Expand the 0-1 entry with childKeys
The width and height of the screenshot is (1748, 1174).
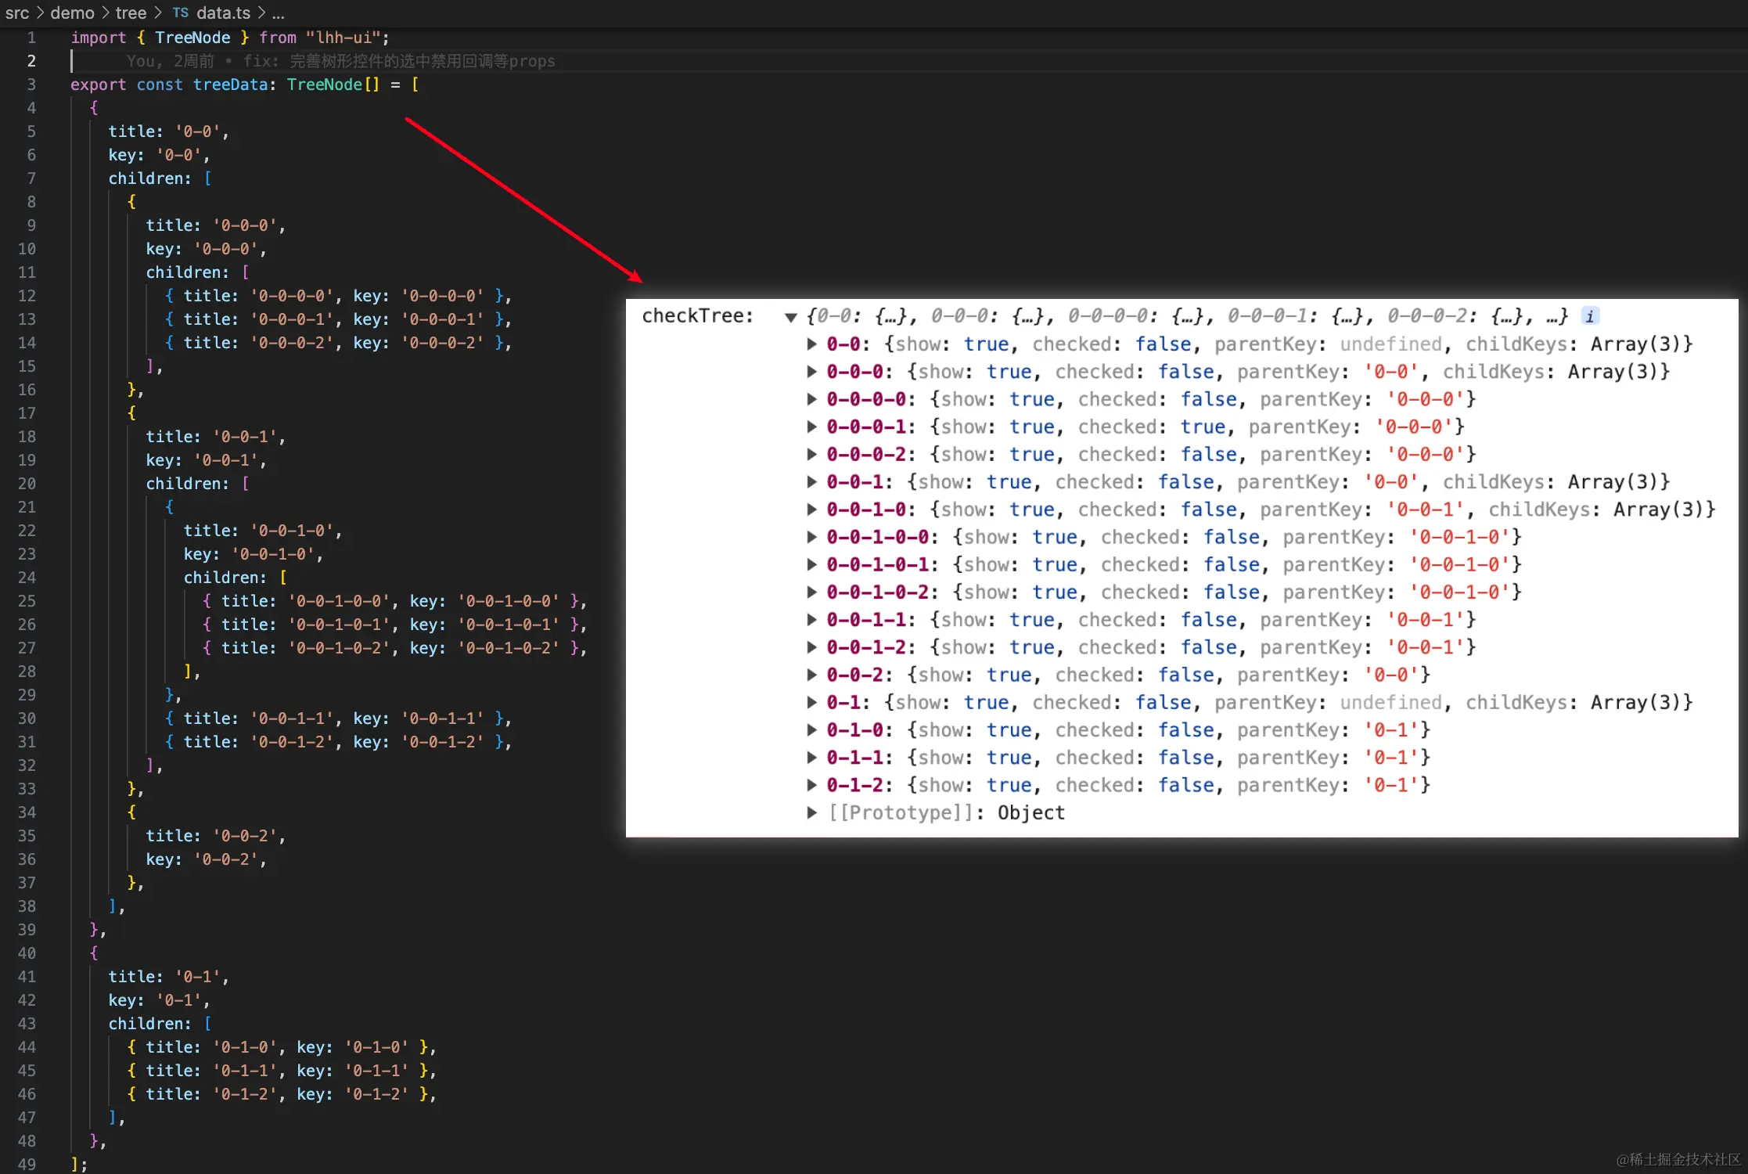[811, 702]
